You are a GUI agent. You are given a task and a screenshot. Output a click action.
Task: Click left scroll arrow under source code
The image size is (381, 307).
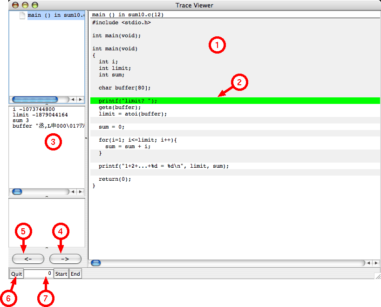click(x=369, y=263)
